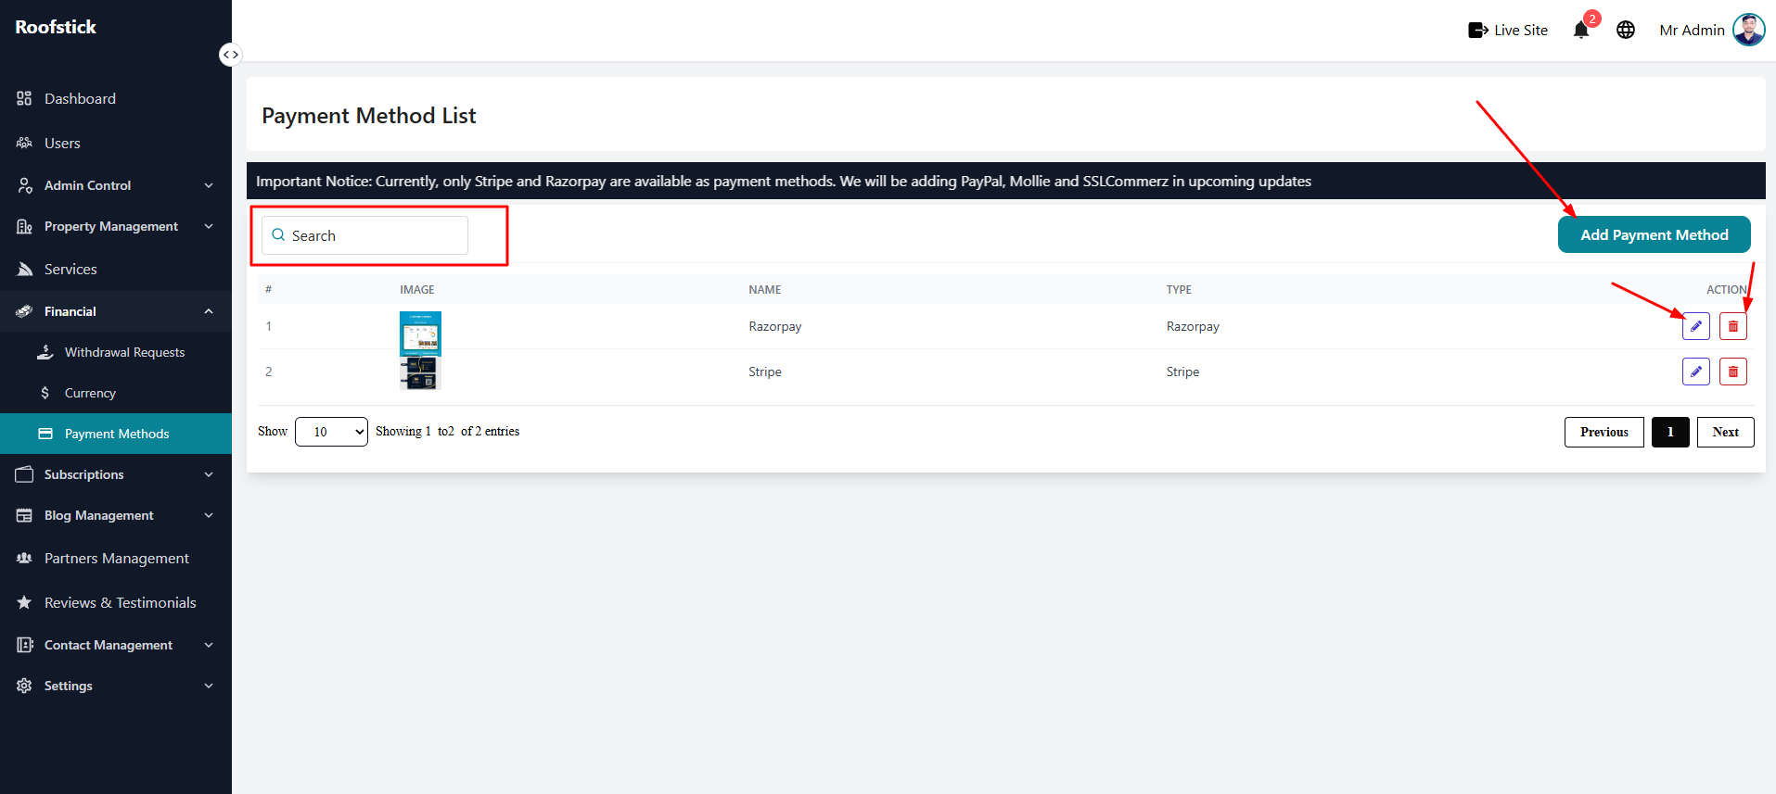Edit the Stripe payment method

(1695, 372)
